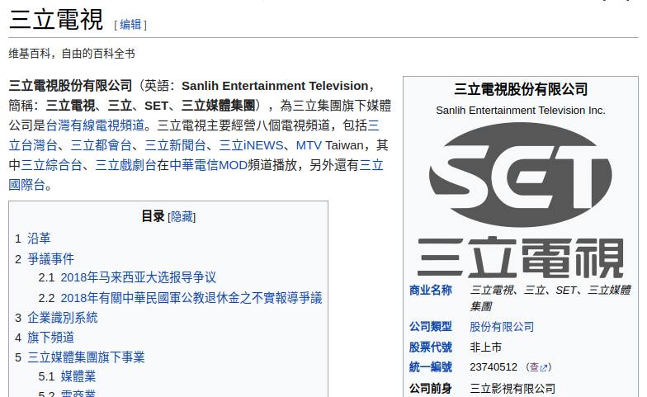Jump to section 1 沿革
The width and height of the screenshot is (647, 397).
click(39, 239)
